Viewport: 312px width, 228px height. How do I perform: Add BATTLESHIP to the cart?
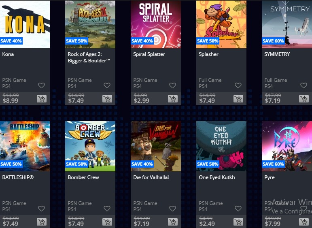point(42,222)
